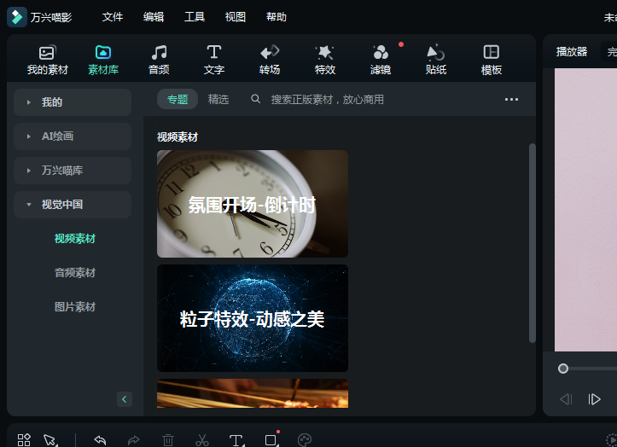The image size is (617, 447).
Task: Click the 视频素材 section heading
Action: pos(177,137)
